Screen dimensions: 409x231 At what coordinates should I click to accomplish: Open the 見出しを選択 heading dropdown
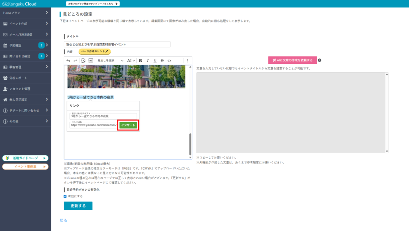pos(110,61)
